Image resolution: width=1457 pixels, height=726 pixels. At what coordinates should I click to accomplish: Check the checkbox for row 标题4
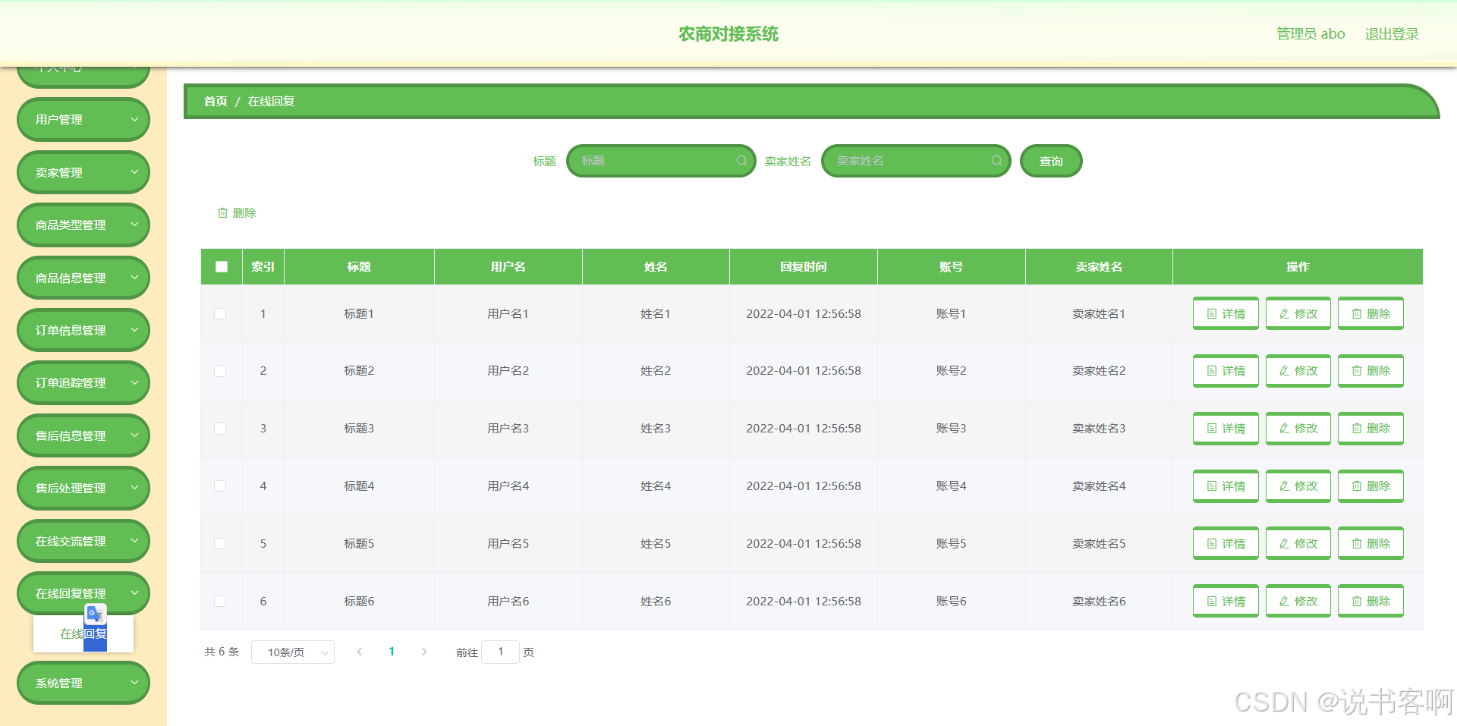click(x=220, y=486)
